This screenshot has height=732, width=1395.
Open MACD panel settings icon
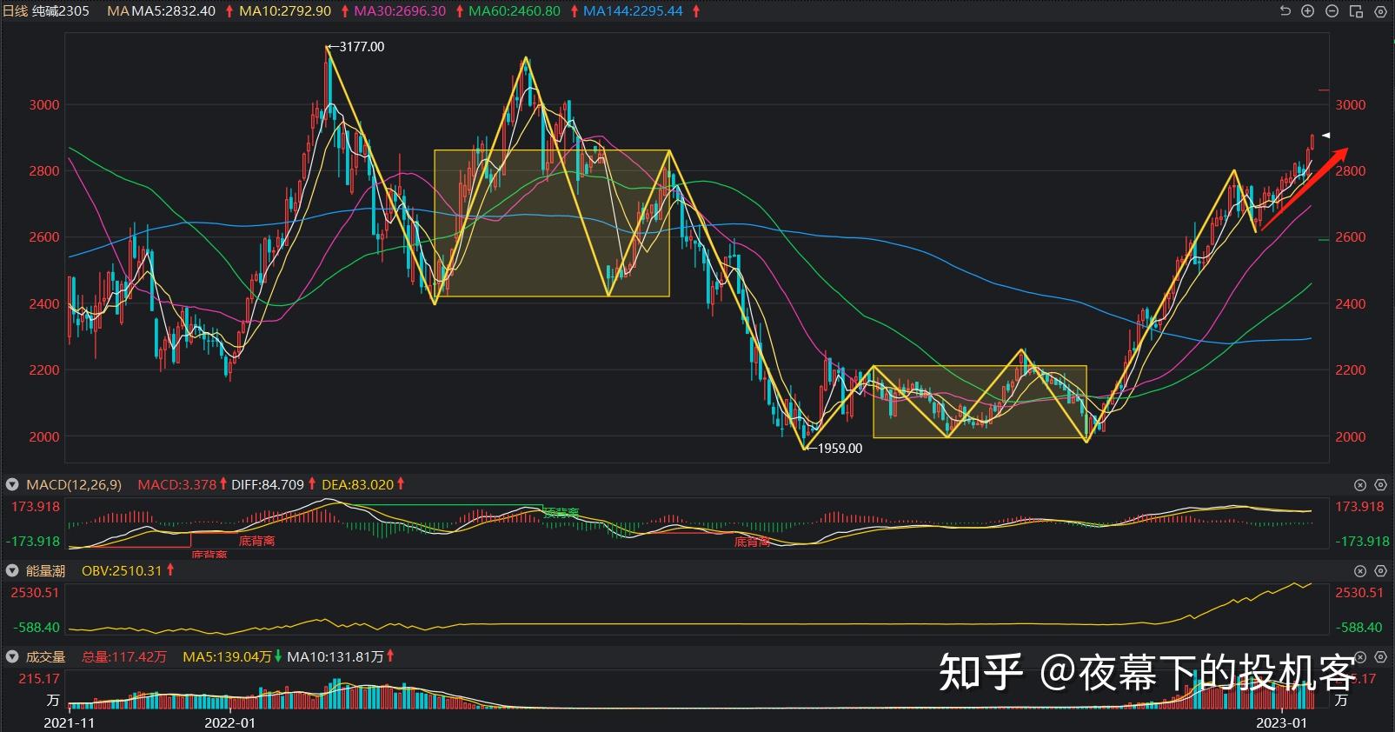[1380, 485]
